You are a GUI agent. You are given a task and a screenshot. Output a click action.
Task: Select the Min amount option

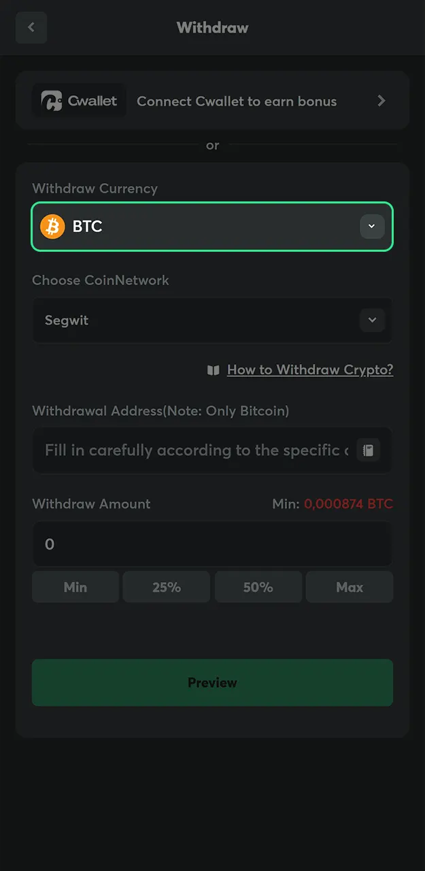point(75,587)
